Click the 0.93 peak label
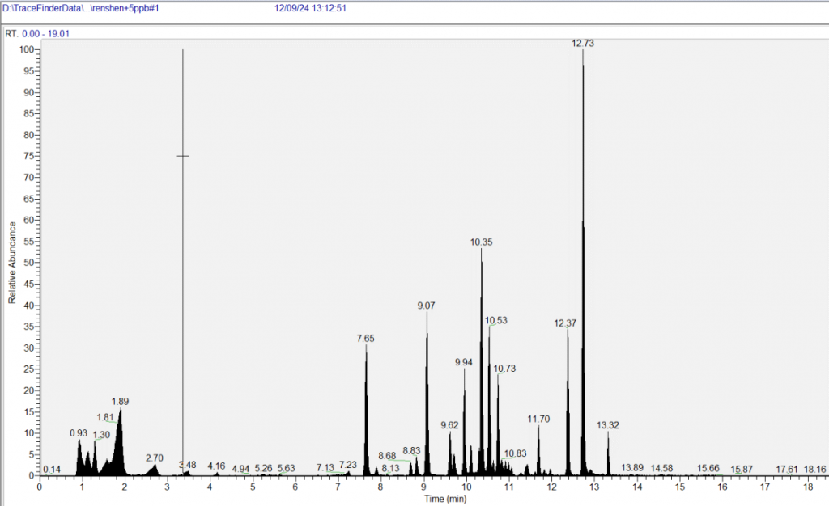The height and width of the screenshot is (506, 829). click(79, 433)
